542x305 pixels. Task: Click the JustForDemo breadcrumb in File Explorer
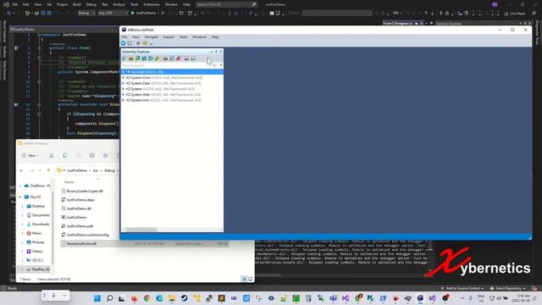pos(77,170)
